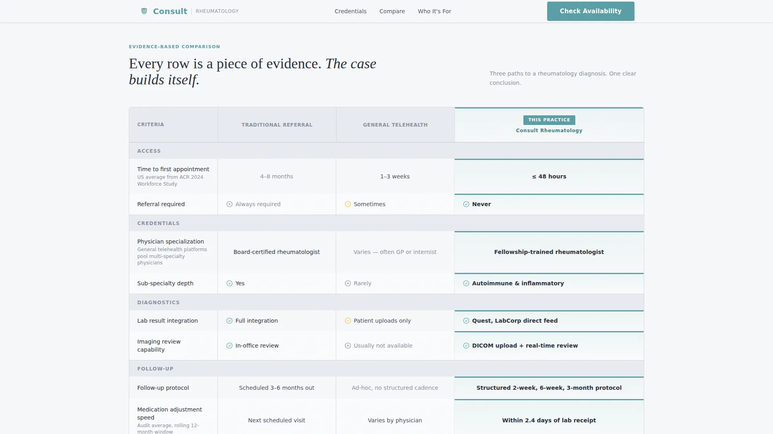Click the Follow-up protocol row label
This screenshot has height=434, width=773.
click(163, 388)
